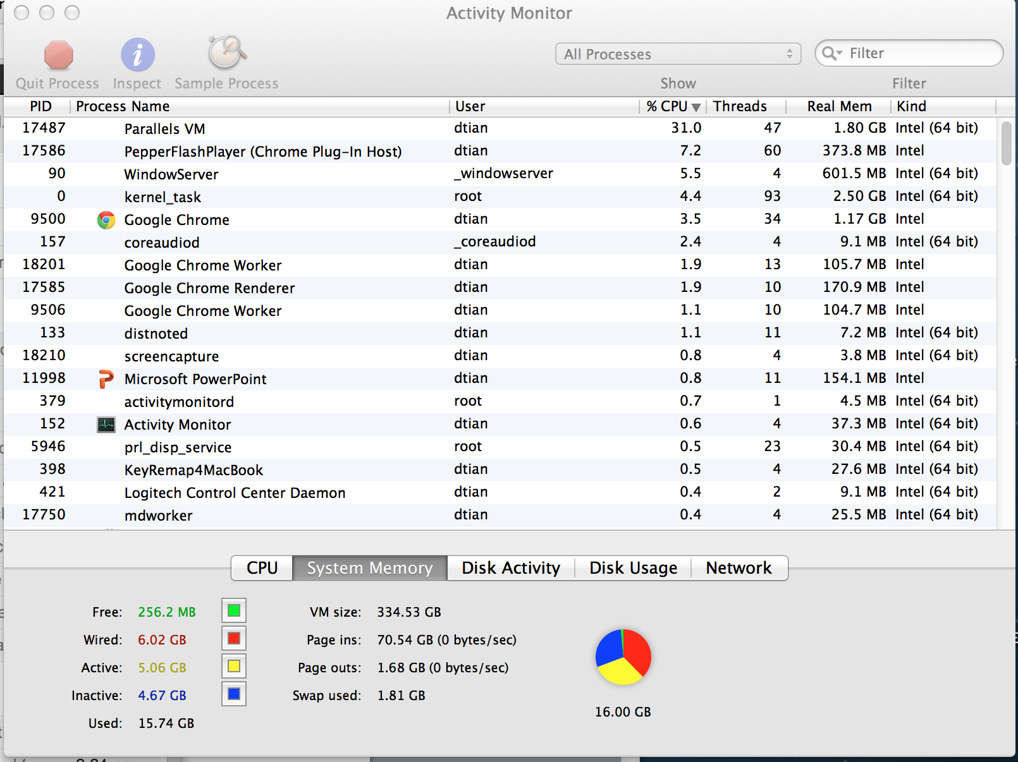Click the 31.0 CPU value

pyautogui.click(x=686, y=128)
